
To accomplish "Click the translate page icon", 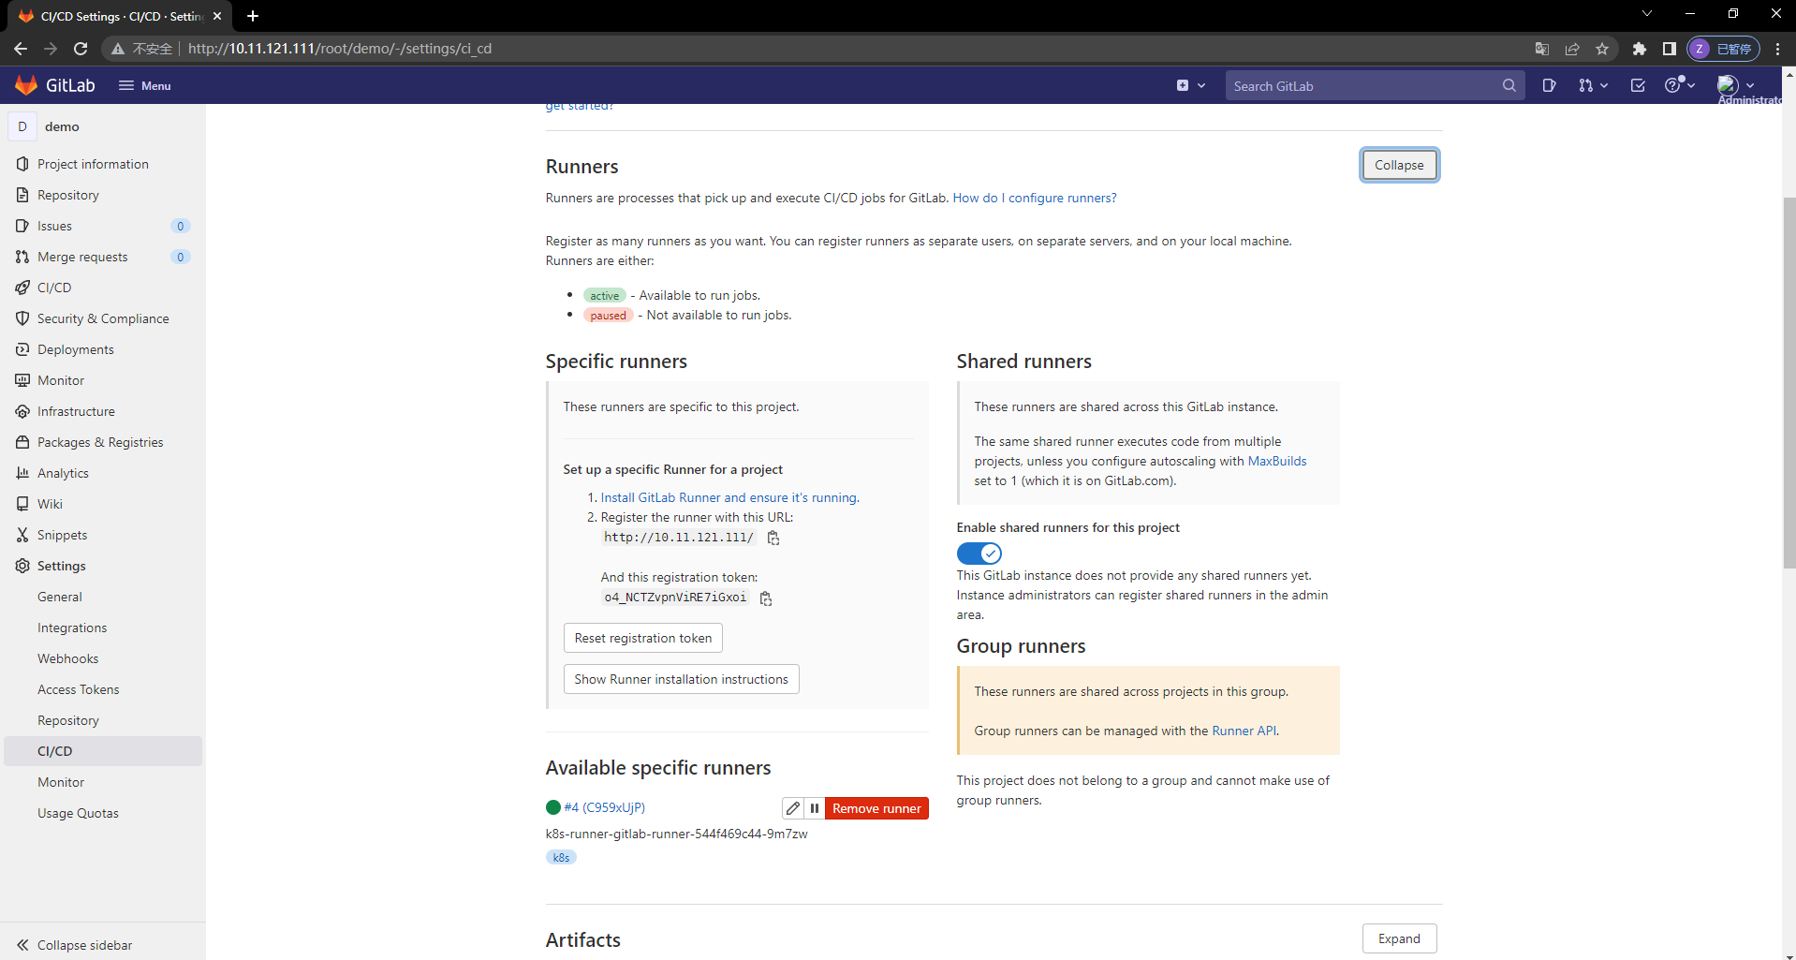I will coord(1542,49).
